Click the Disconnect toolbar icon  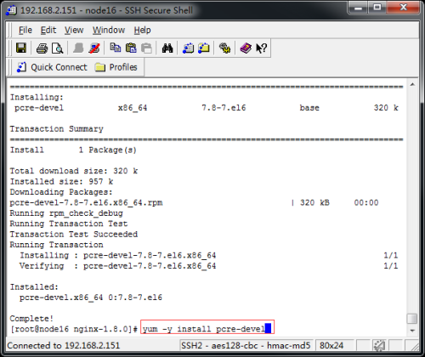coord(94,48)
